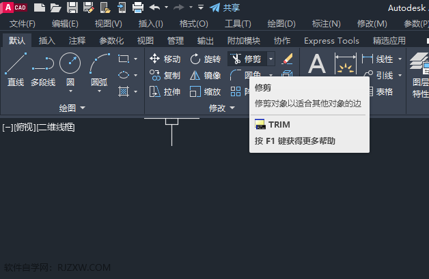Switch to the 输出 ribbon tab

coord(206,41)
